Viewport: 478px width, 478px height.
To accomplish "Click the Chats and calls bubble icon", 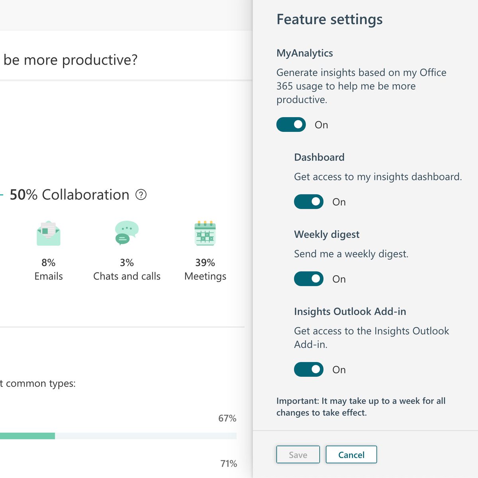I will (x=127, y=233).
